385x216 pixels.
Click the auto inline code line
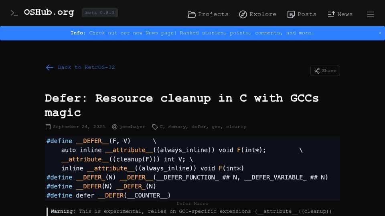pos(182,150)
